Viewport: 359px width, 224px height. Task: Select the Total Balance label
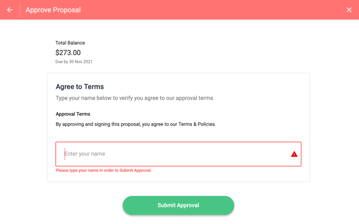pos(70,43)
